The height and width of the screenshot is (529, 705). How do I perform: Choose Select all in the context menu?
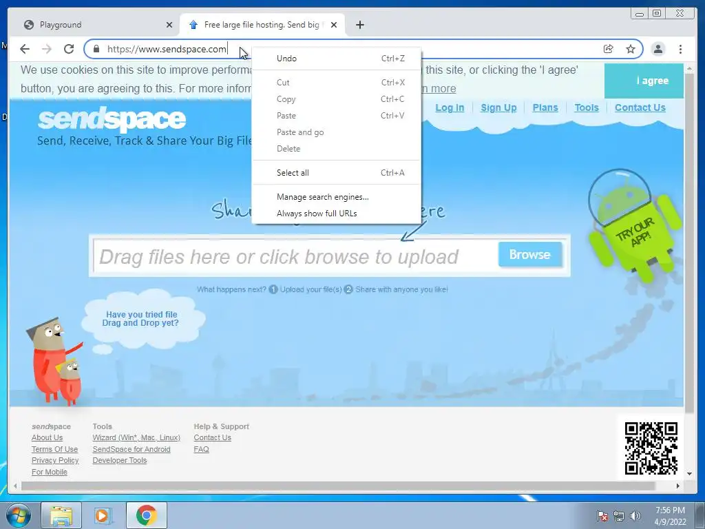click(336, 173)
